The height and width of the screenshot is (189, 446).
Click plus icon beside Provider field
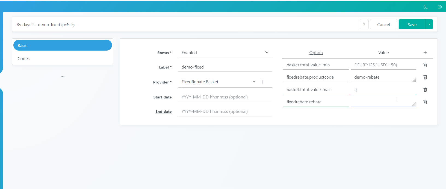coord(262,82)
